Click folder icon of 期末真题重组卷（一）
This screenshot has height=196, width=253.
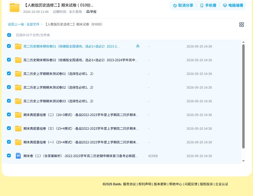tap(18, 142)
